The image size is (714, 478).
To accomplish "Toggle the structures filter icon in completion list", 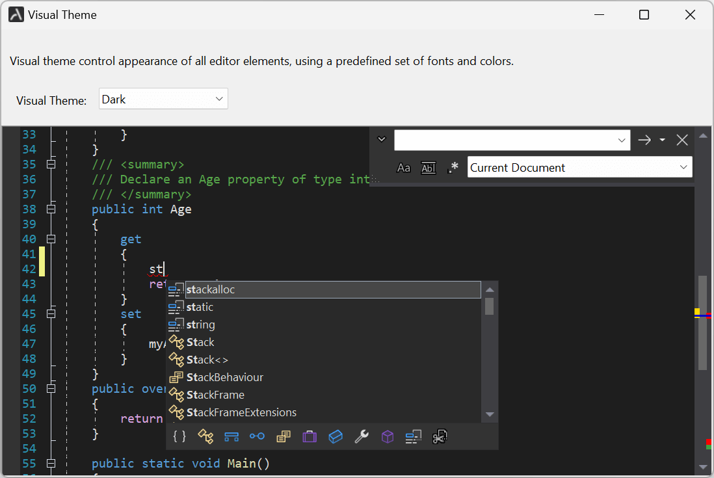I will point(231,437).
